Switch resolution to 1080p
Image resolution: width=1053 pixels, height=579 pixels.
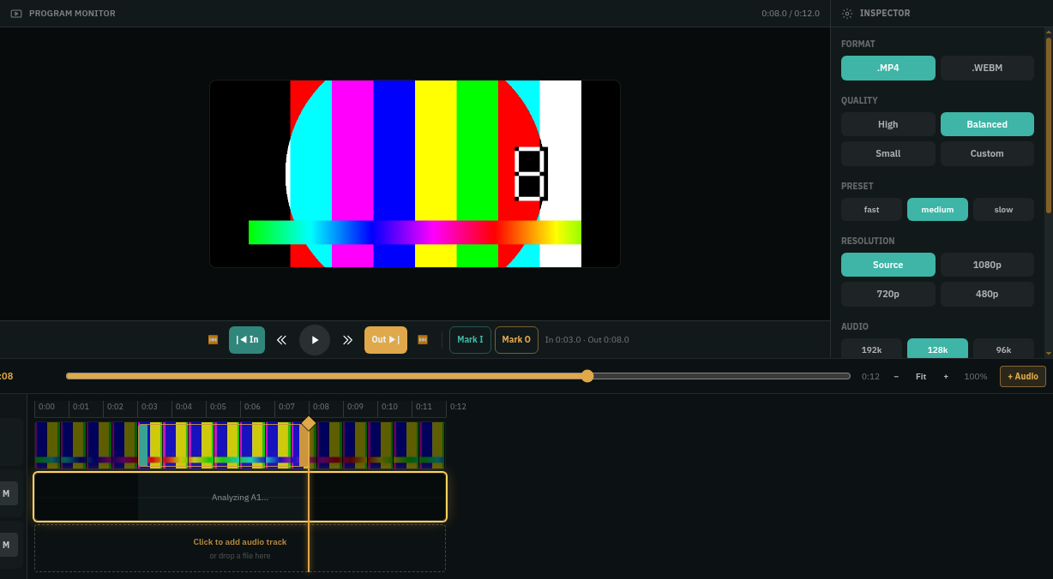[987, 265]
